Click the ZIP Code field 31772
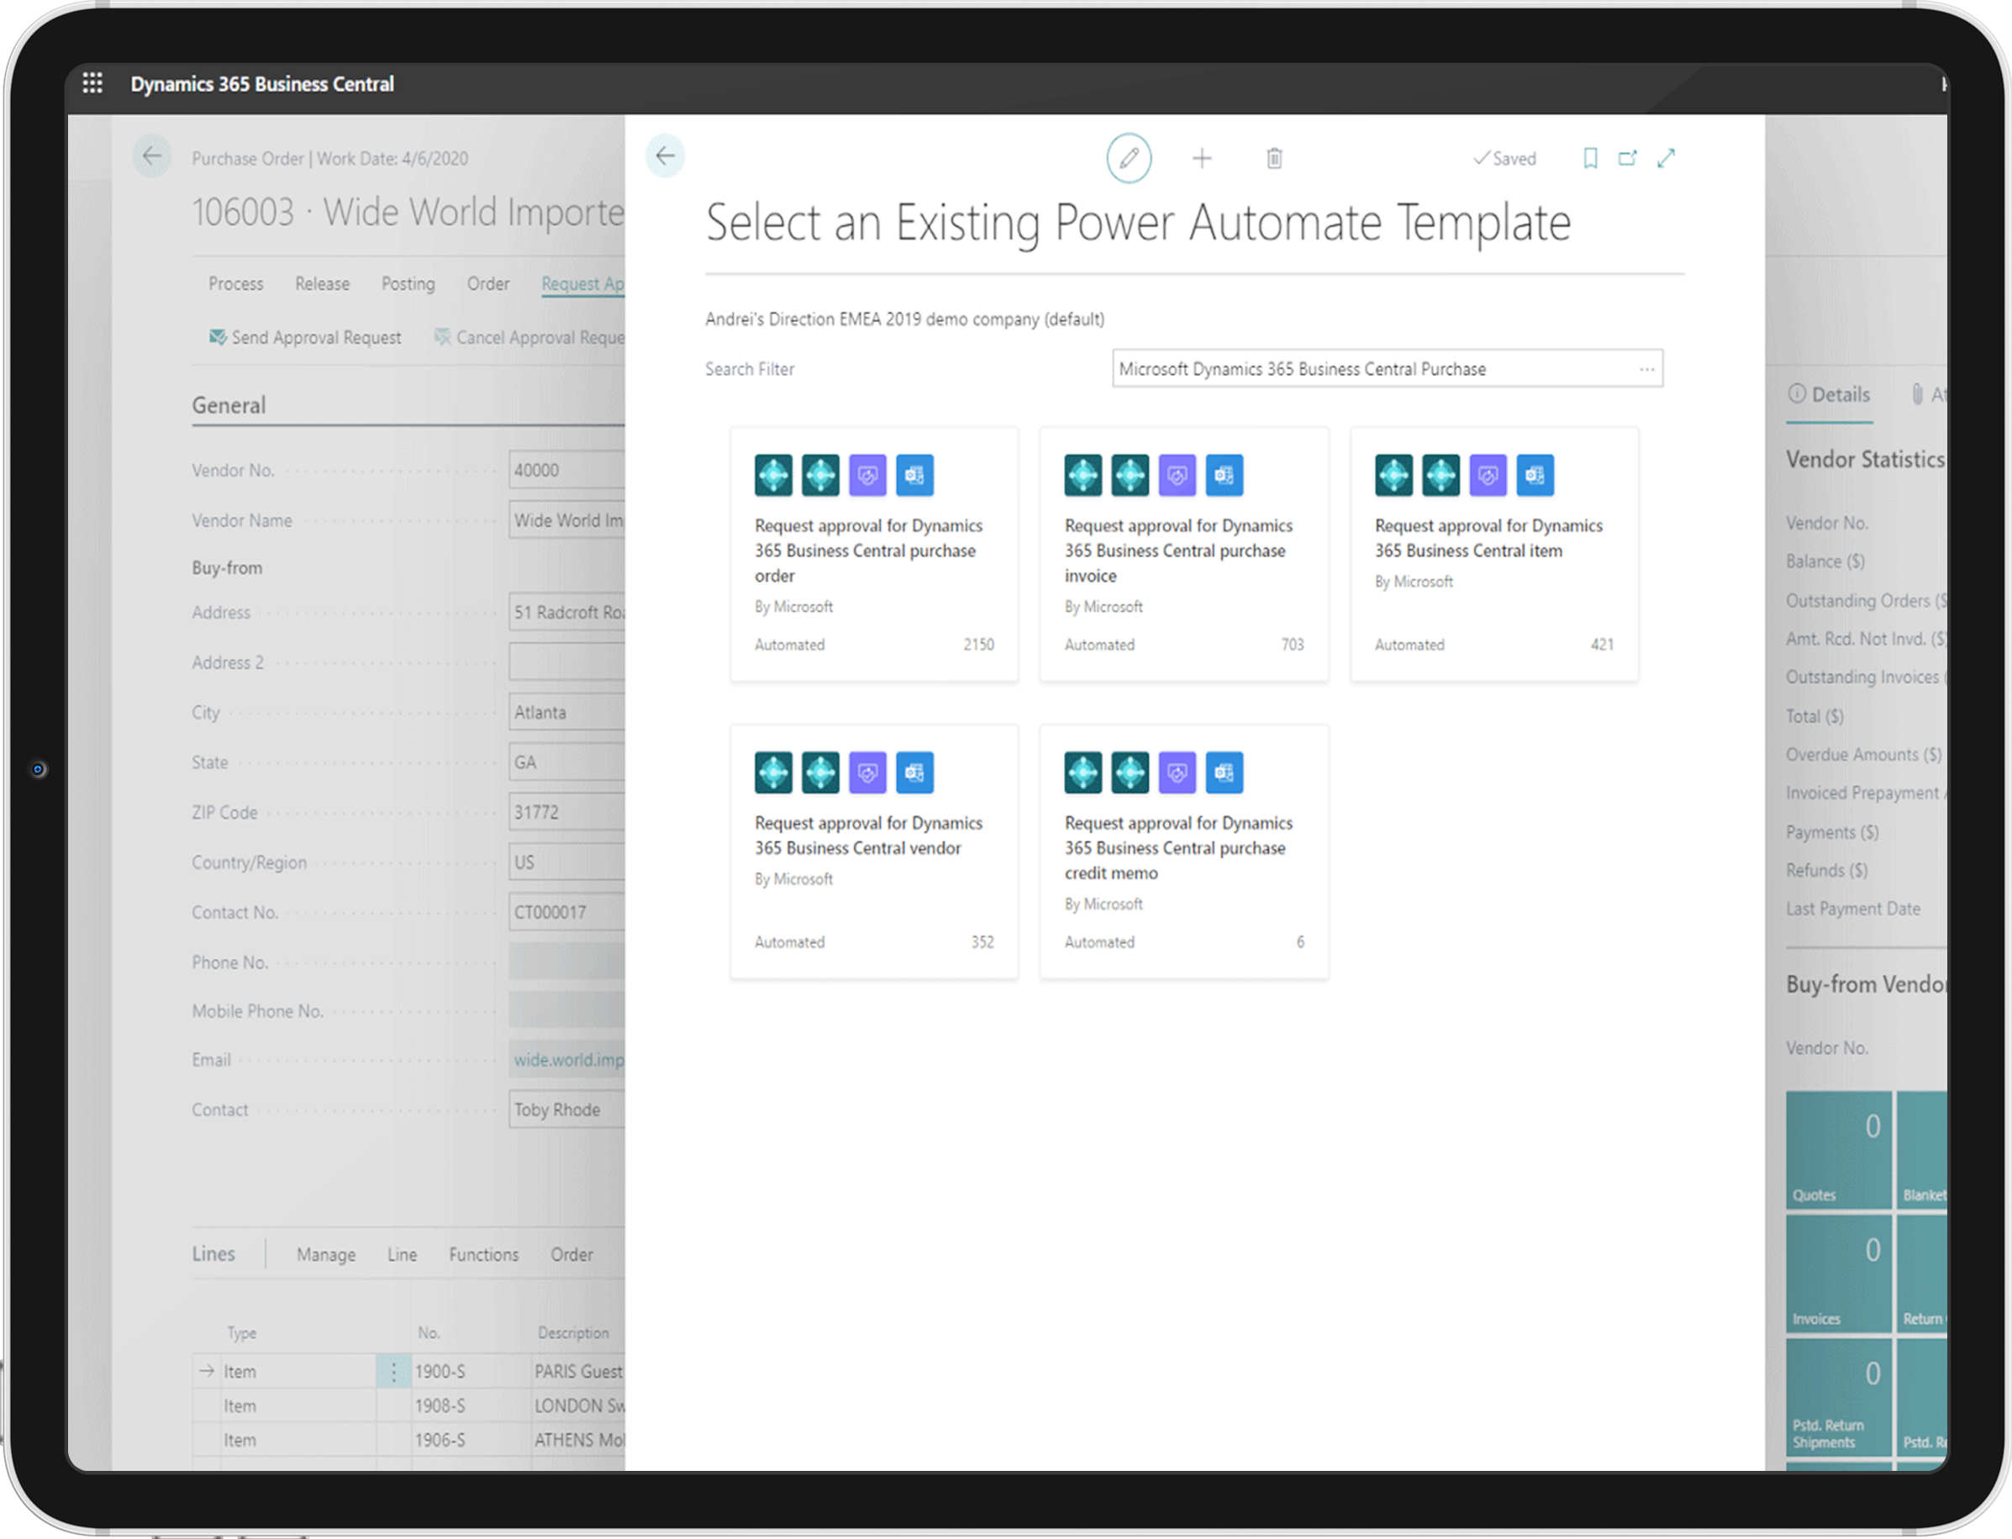The height and width of the screenshot is (1539, 2012). point(567,813)
